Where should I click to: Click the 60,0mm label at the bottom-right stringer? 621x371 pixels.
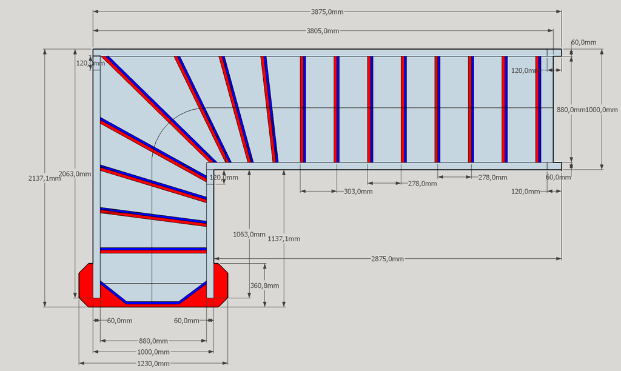pyautogui.click(x=187, y=321)
